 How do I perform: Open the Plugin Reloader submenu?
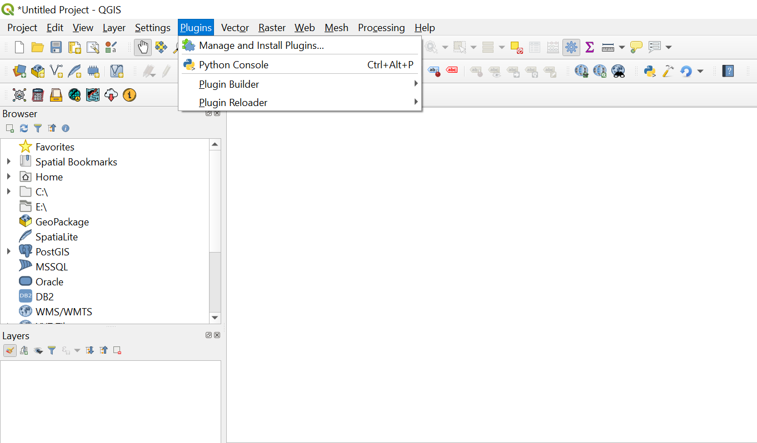pyautogui.click(x=300, y=102)
